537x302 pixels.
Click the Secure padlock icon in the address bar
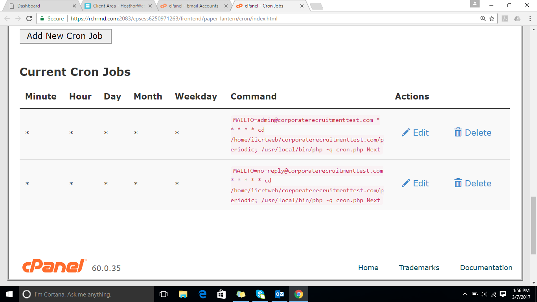pos(42,18)
